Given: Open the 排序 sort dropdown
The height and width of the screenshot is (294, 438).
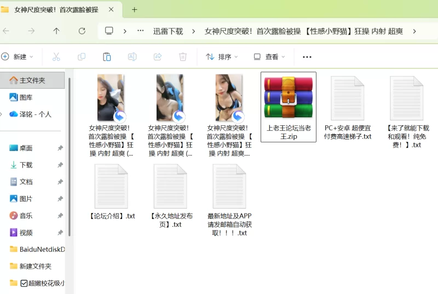Looking at the screenshot, I should [222, 57].
